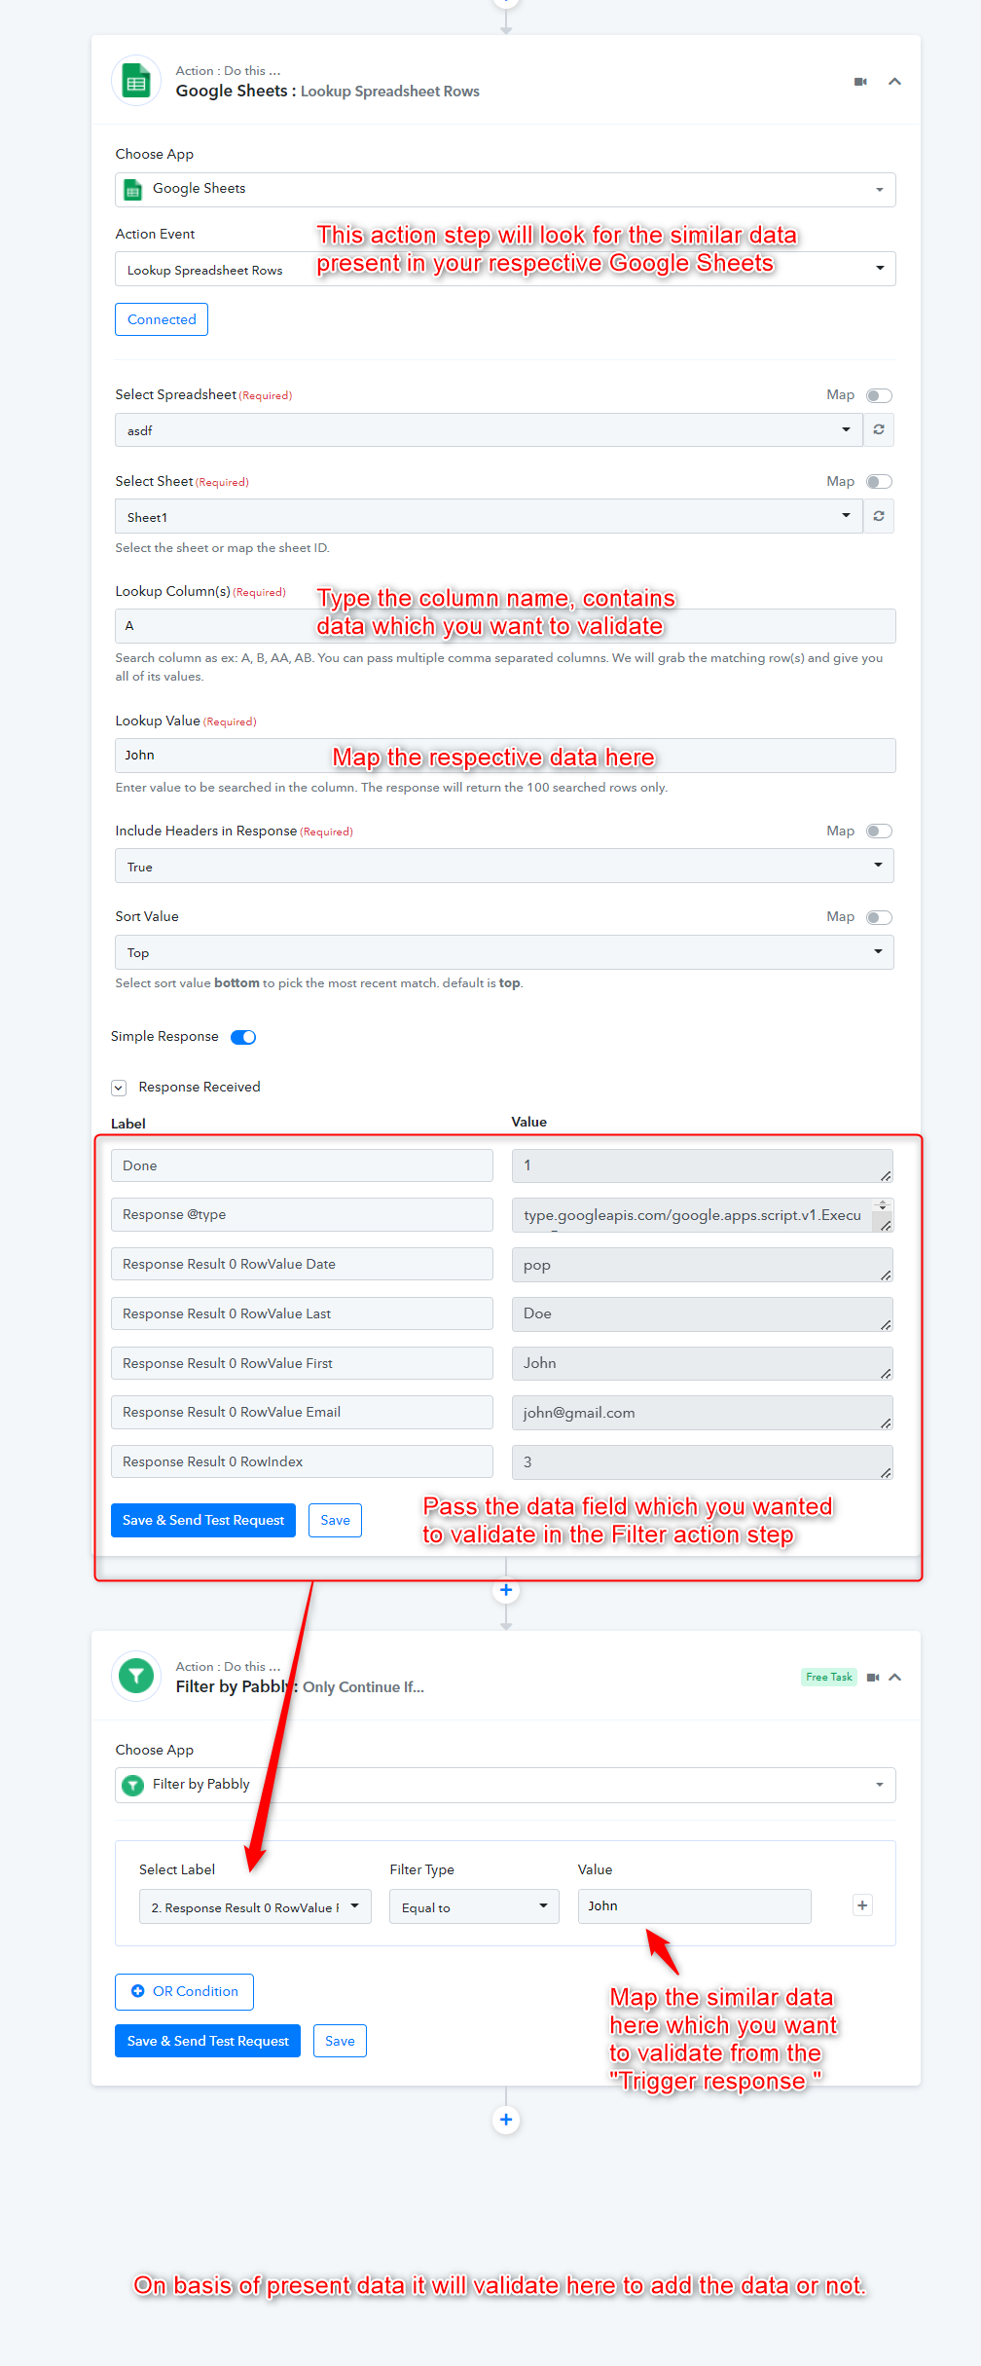Refresh the Select Sheet list
The image size is (981, 2366).
879,516
